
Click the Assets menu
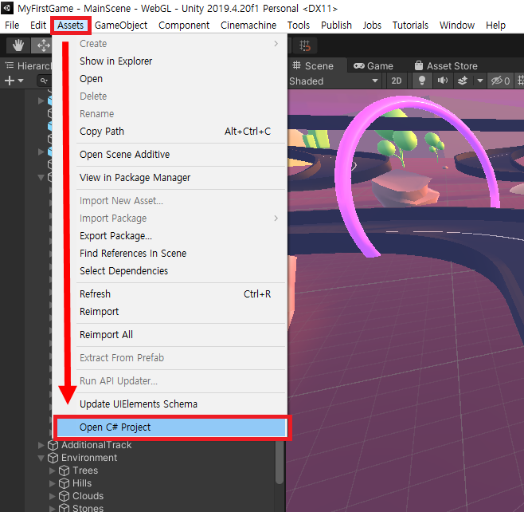coord(71,26)
